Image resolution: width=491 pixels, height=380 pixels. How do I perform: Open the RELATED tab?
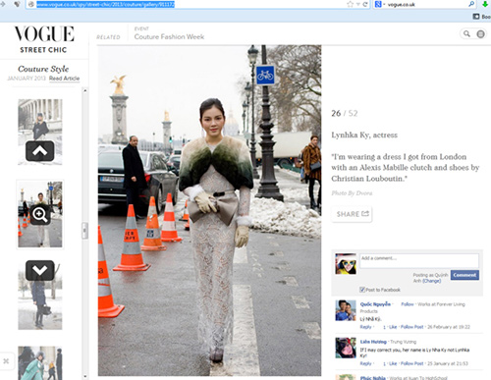point(108,37)
